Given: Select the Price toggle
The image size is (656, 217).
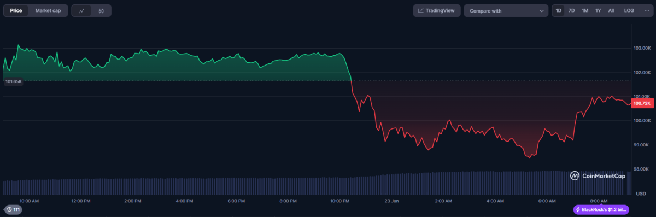Looking at the screenshot, I should click(16, 10).
